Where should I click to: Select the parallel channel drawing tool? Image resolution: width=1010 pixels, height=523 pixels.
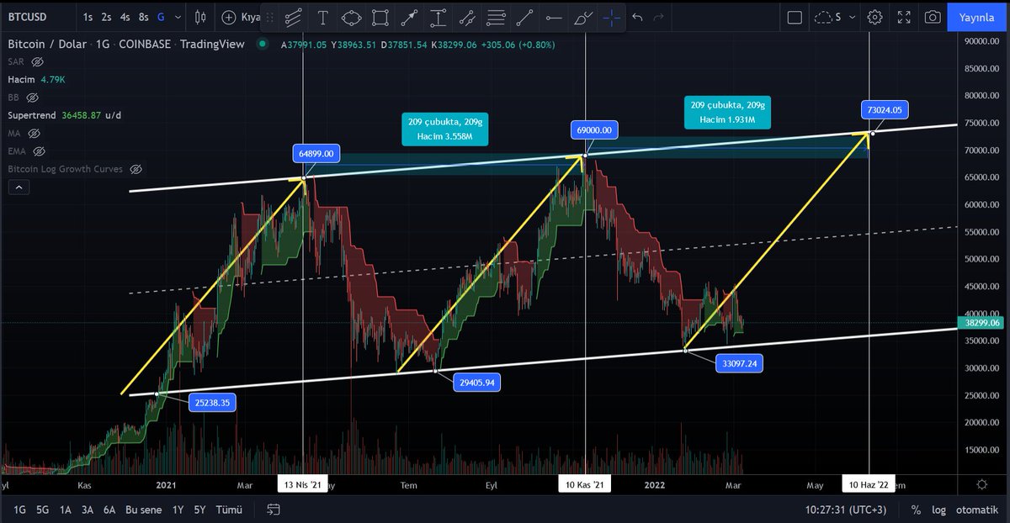pos(294,17)
